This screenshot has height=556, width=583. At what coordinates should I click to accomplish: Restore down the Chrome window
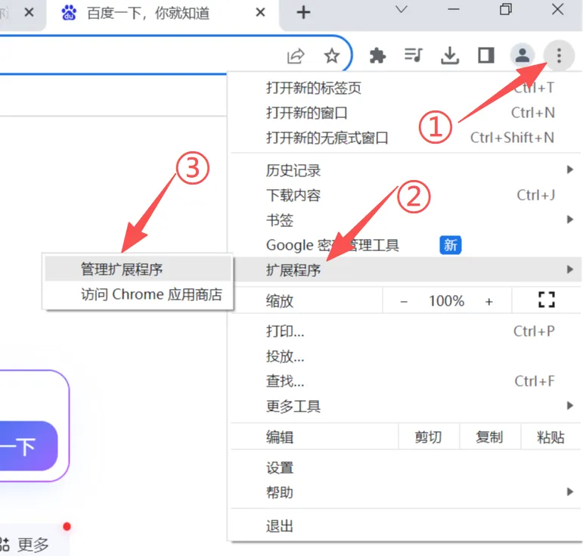tap(505, 9)
